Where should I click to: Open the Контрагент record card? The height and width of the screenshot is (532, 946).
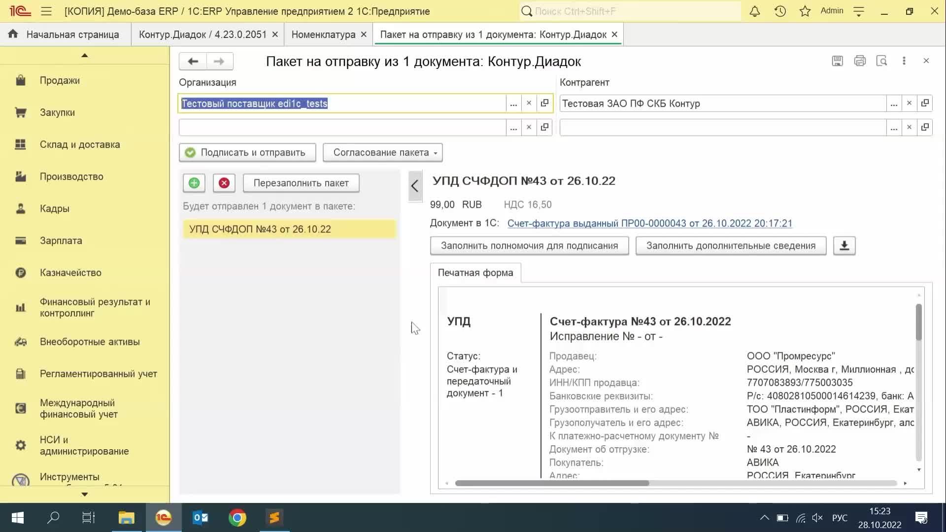[x=925, y=103]
